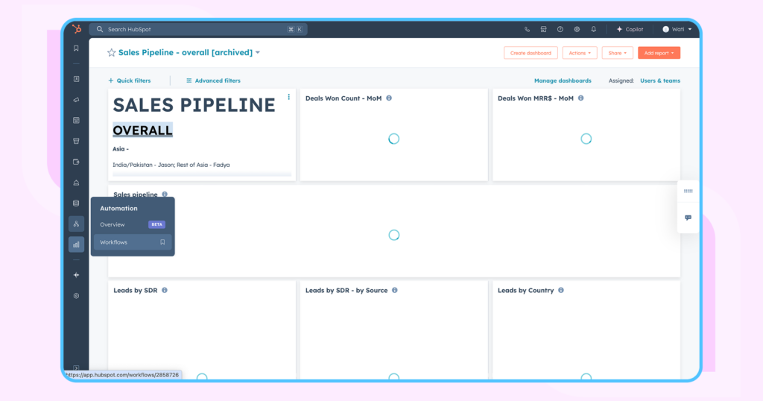
Task: Click the Leads by Country title
Action: click(525, 291)
